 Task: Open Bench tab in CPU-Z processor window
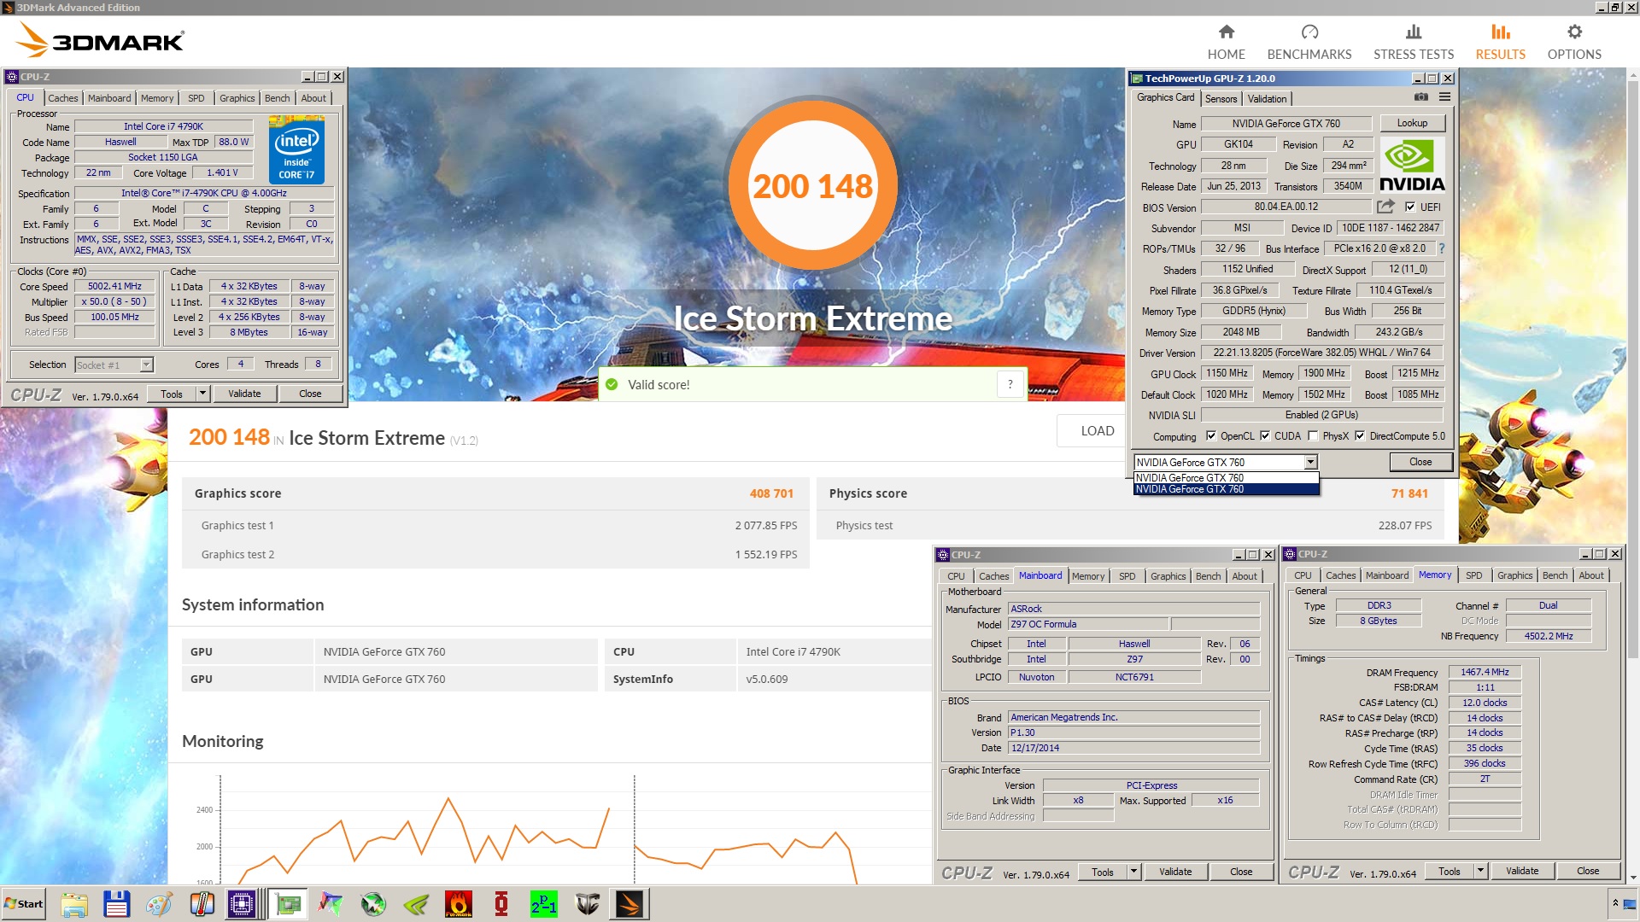[x=278, y=98]
